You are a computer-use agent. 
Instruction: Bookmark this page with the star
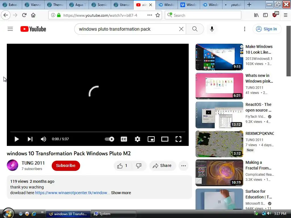(x=158, y=15)
